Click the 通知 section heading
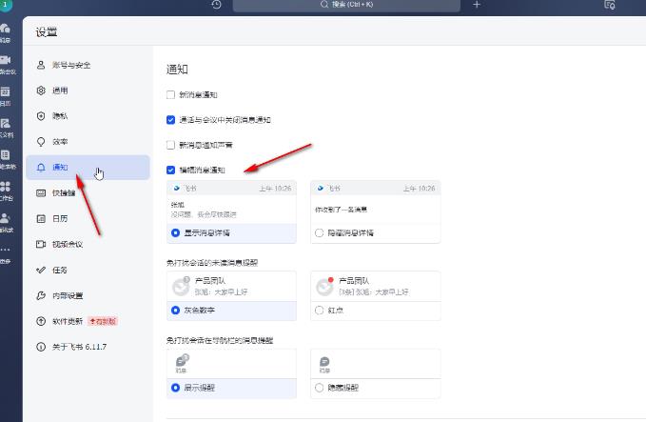This screenshot has width=646, height=422. point(177,70)
